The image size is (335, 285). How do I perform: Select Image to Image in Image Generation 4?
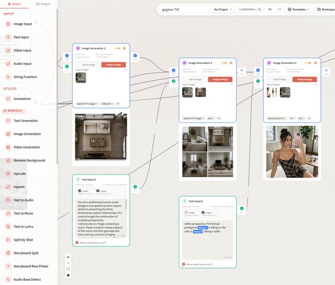pos(220,80)
